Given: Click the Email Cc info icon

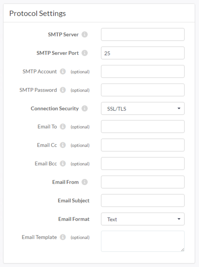Looking at the screenshot, I should 63,145.
